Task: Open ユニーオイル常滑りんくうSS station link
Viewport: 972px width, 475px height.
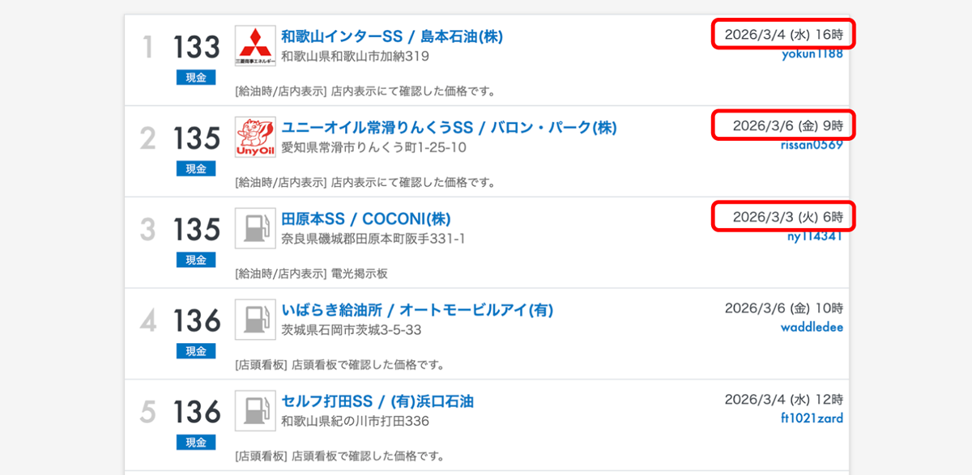Action: [449, 128]
